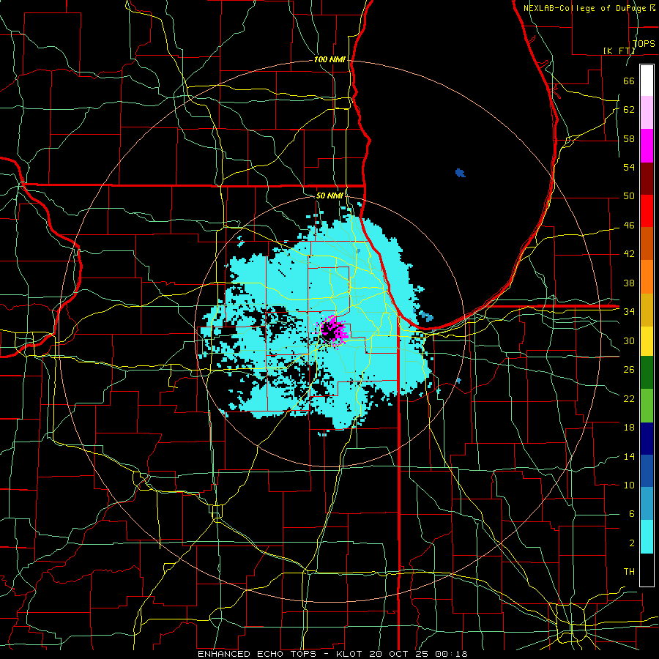Select the light green 22 kft swatch
Screen dimensions: 659x659
(x=647, y=406)
